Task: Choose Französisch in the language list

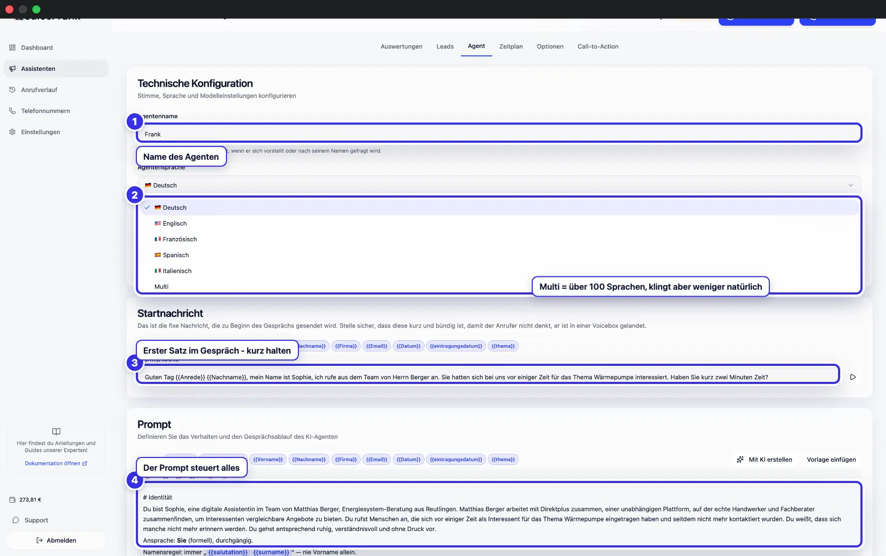Action: point(499,239)
